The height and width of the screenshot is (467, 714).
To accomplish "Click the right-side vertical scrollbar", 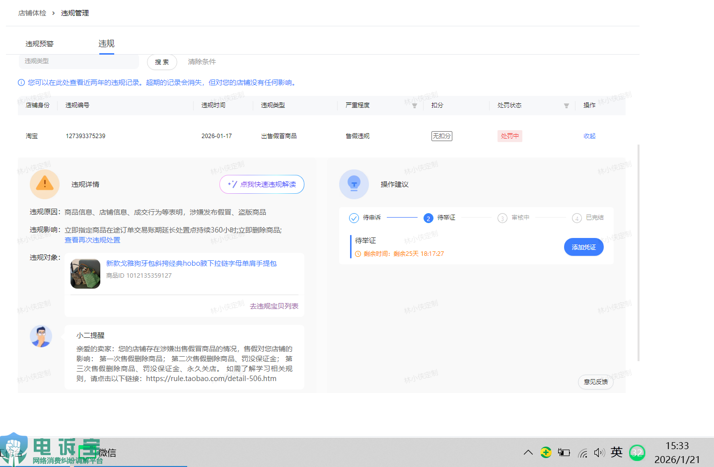I will point(638,252).
